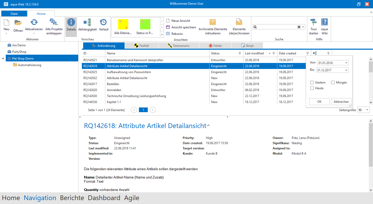Enable the Gestern checkbox
This screenshot has height=204, width=373.
[x=312, y=82]
